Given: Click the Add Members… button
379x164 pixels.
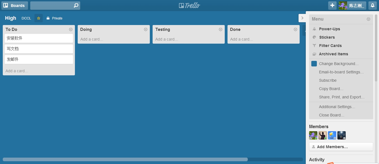Looking at the screenshot, I should click(x=341, y=147).
